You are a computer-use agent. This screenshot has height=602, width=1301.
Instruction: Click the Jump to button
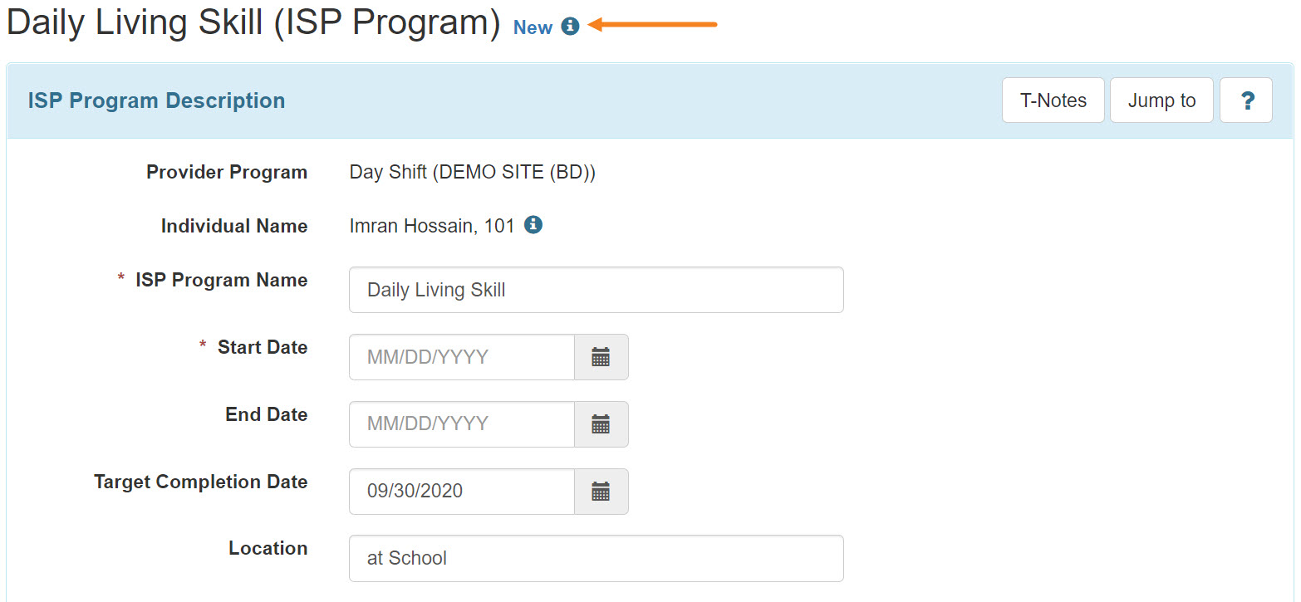click(x=1161, y=100)
